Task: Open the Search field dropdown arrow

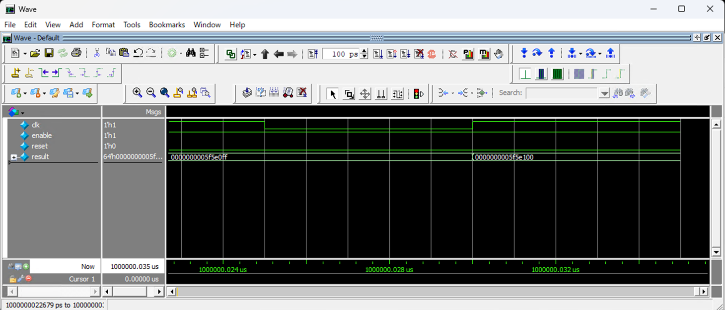Action: (x=604, y=93)
